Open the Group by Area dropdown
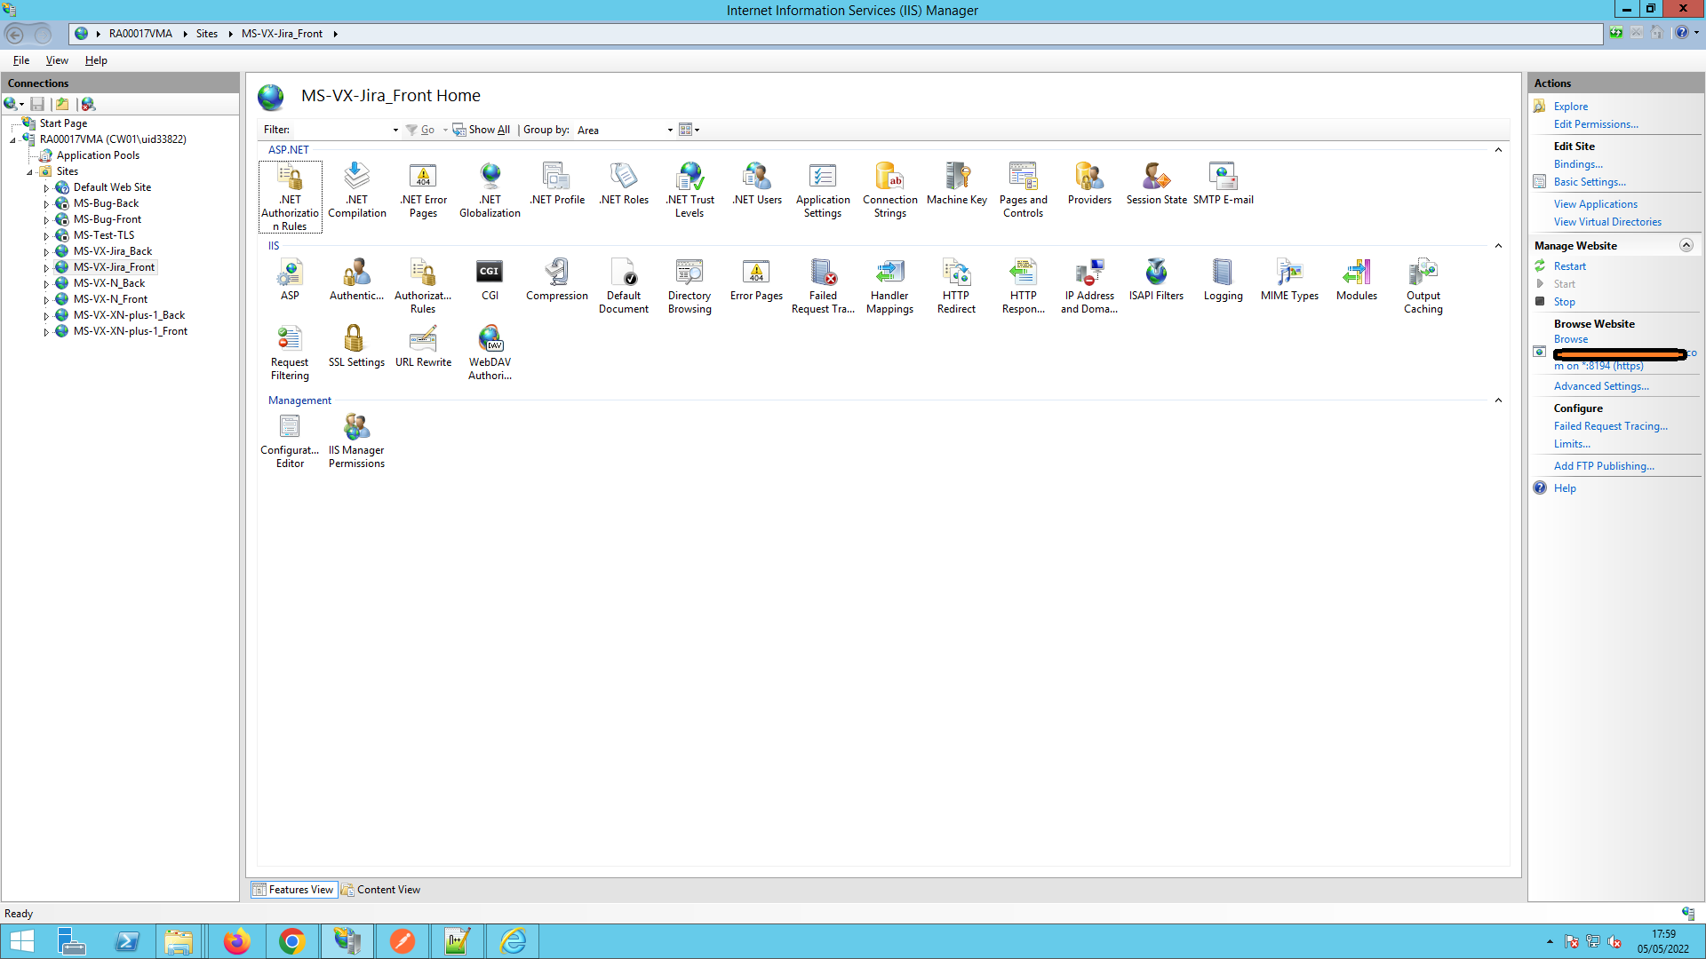 (x=626, y=131)
